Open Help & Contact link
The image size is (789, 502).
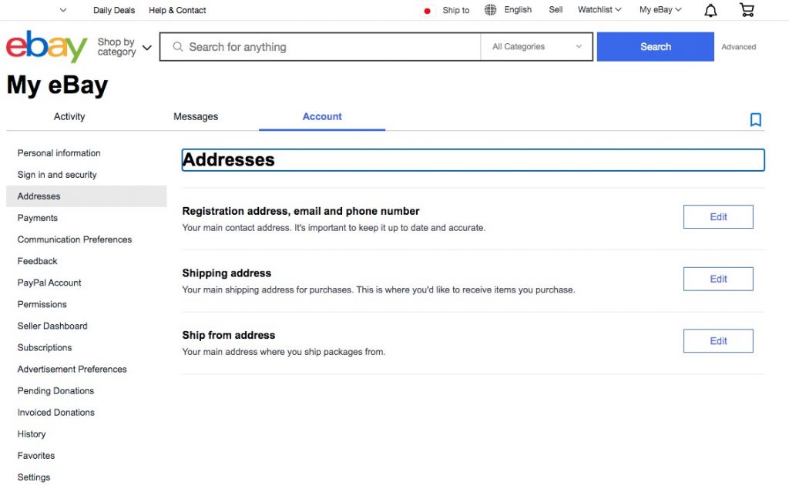177,10
